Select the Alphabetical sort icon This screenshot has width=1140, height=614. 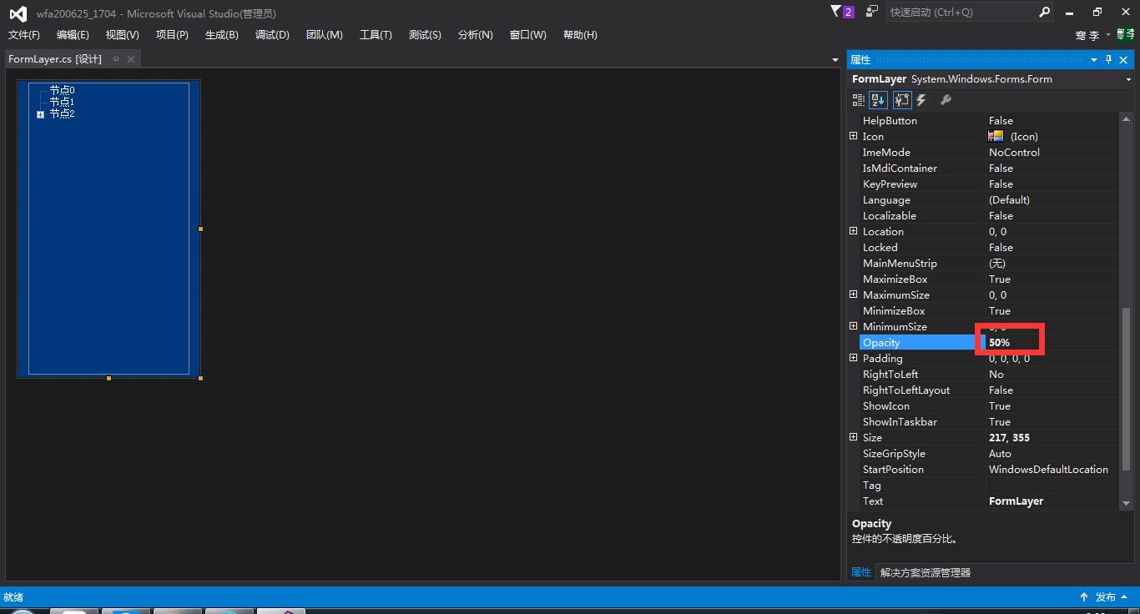(x=878, y=100)
